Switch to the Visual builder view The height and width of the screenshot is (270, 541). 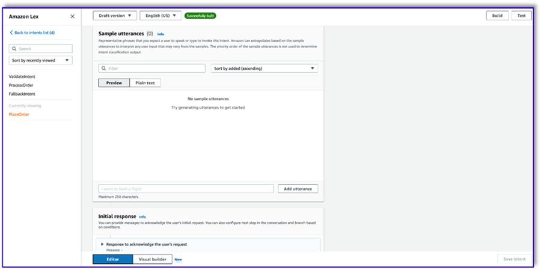coord(153,259)
